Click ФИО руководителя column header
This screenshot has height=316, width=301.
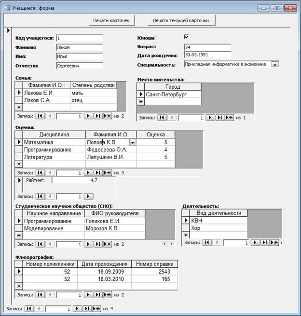115,213
